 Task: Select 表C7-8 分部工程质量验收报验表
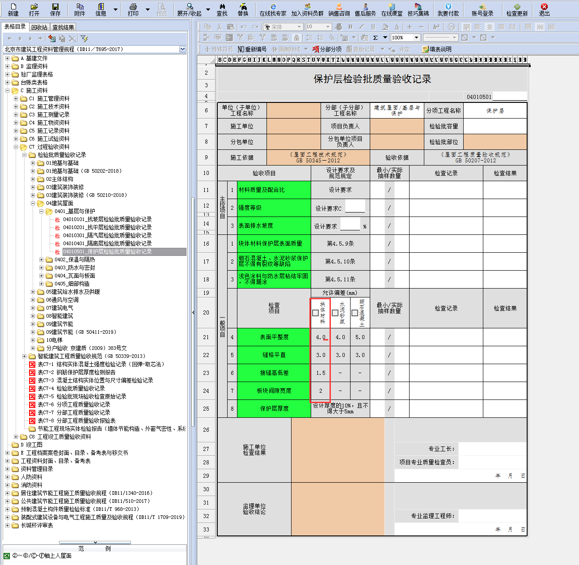[x=76, y=421]
